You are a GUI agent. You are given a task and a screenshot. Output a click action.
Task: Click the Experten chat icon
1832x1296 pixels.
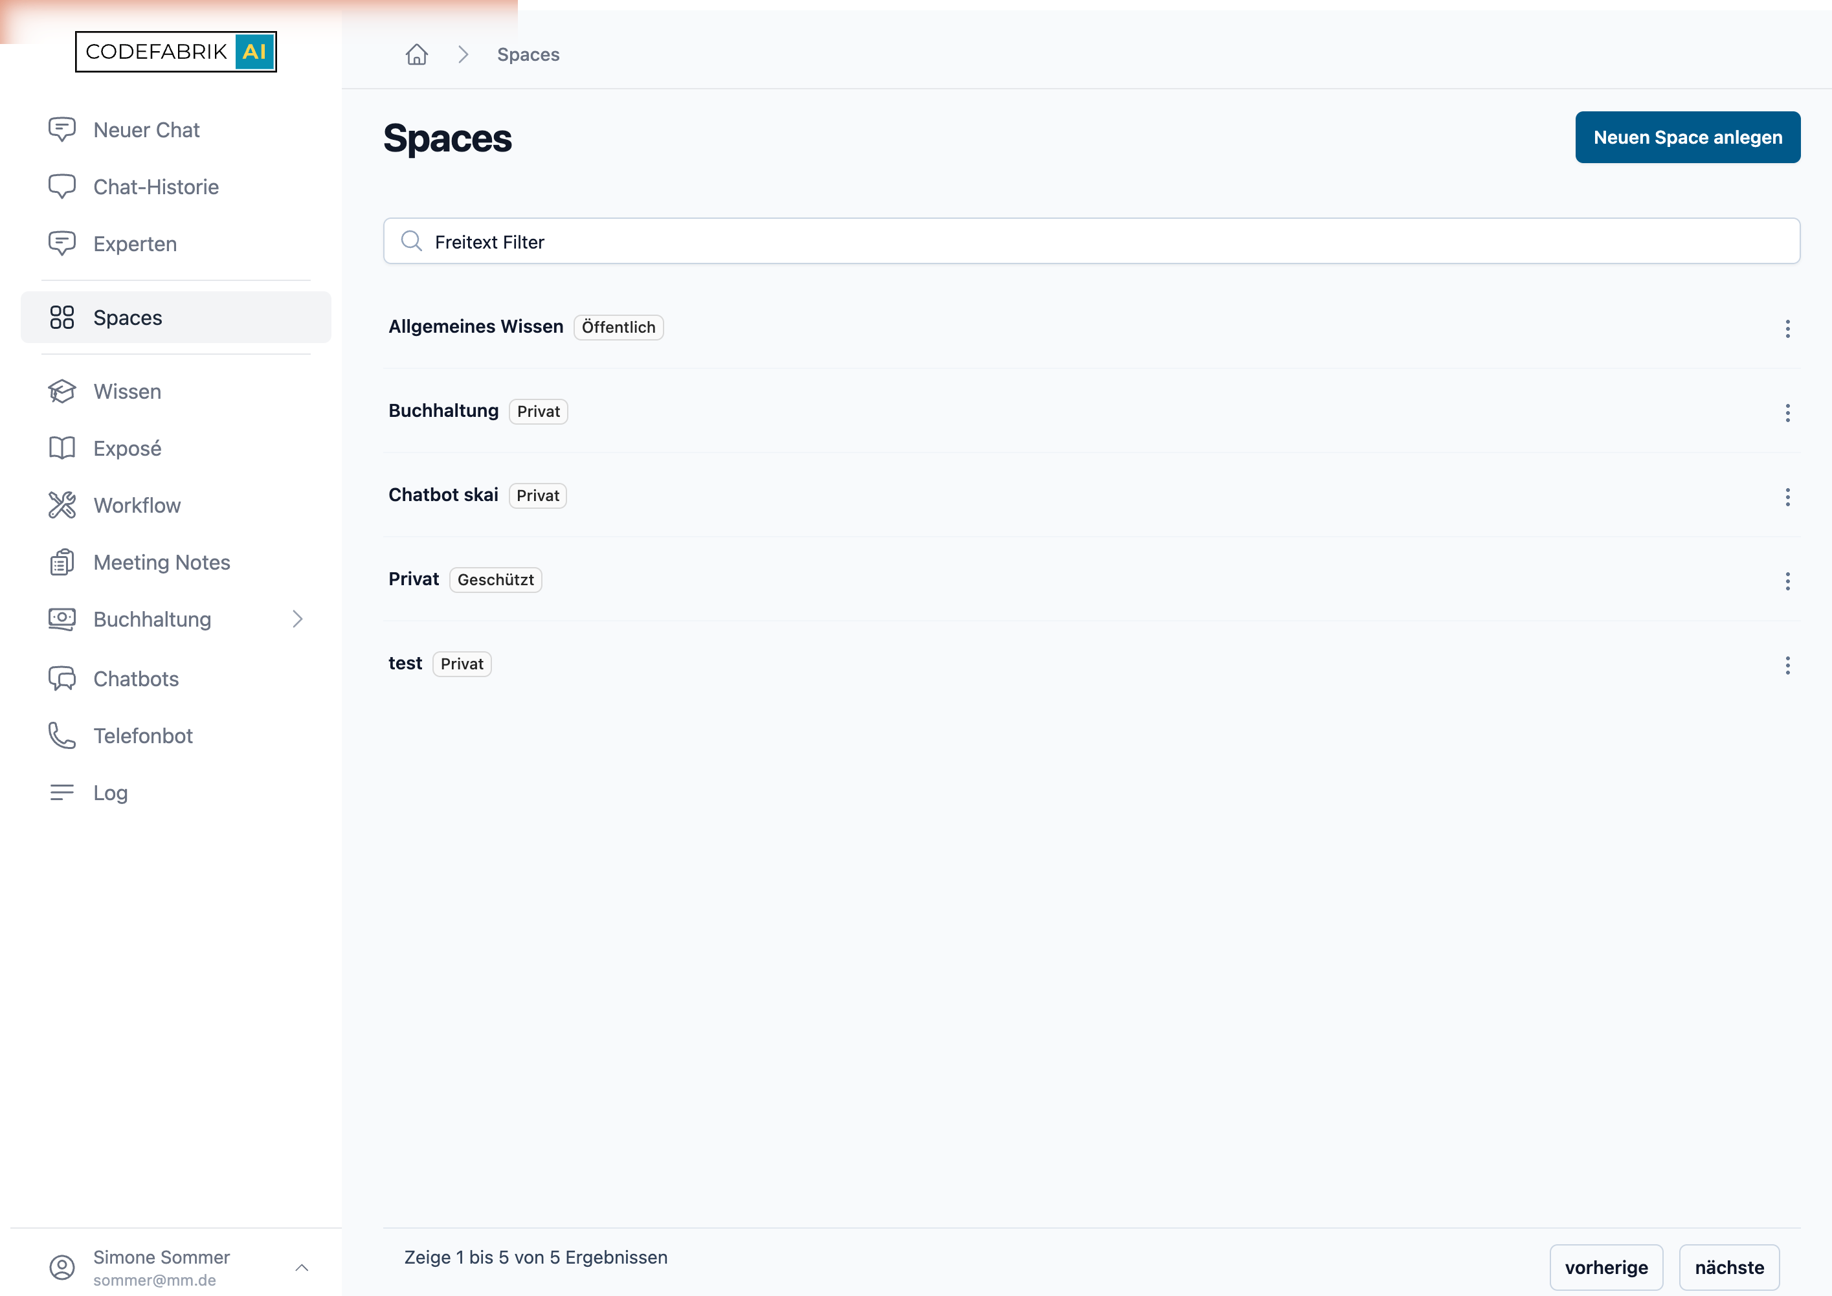tap(61, 243)
